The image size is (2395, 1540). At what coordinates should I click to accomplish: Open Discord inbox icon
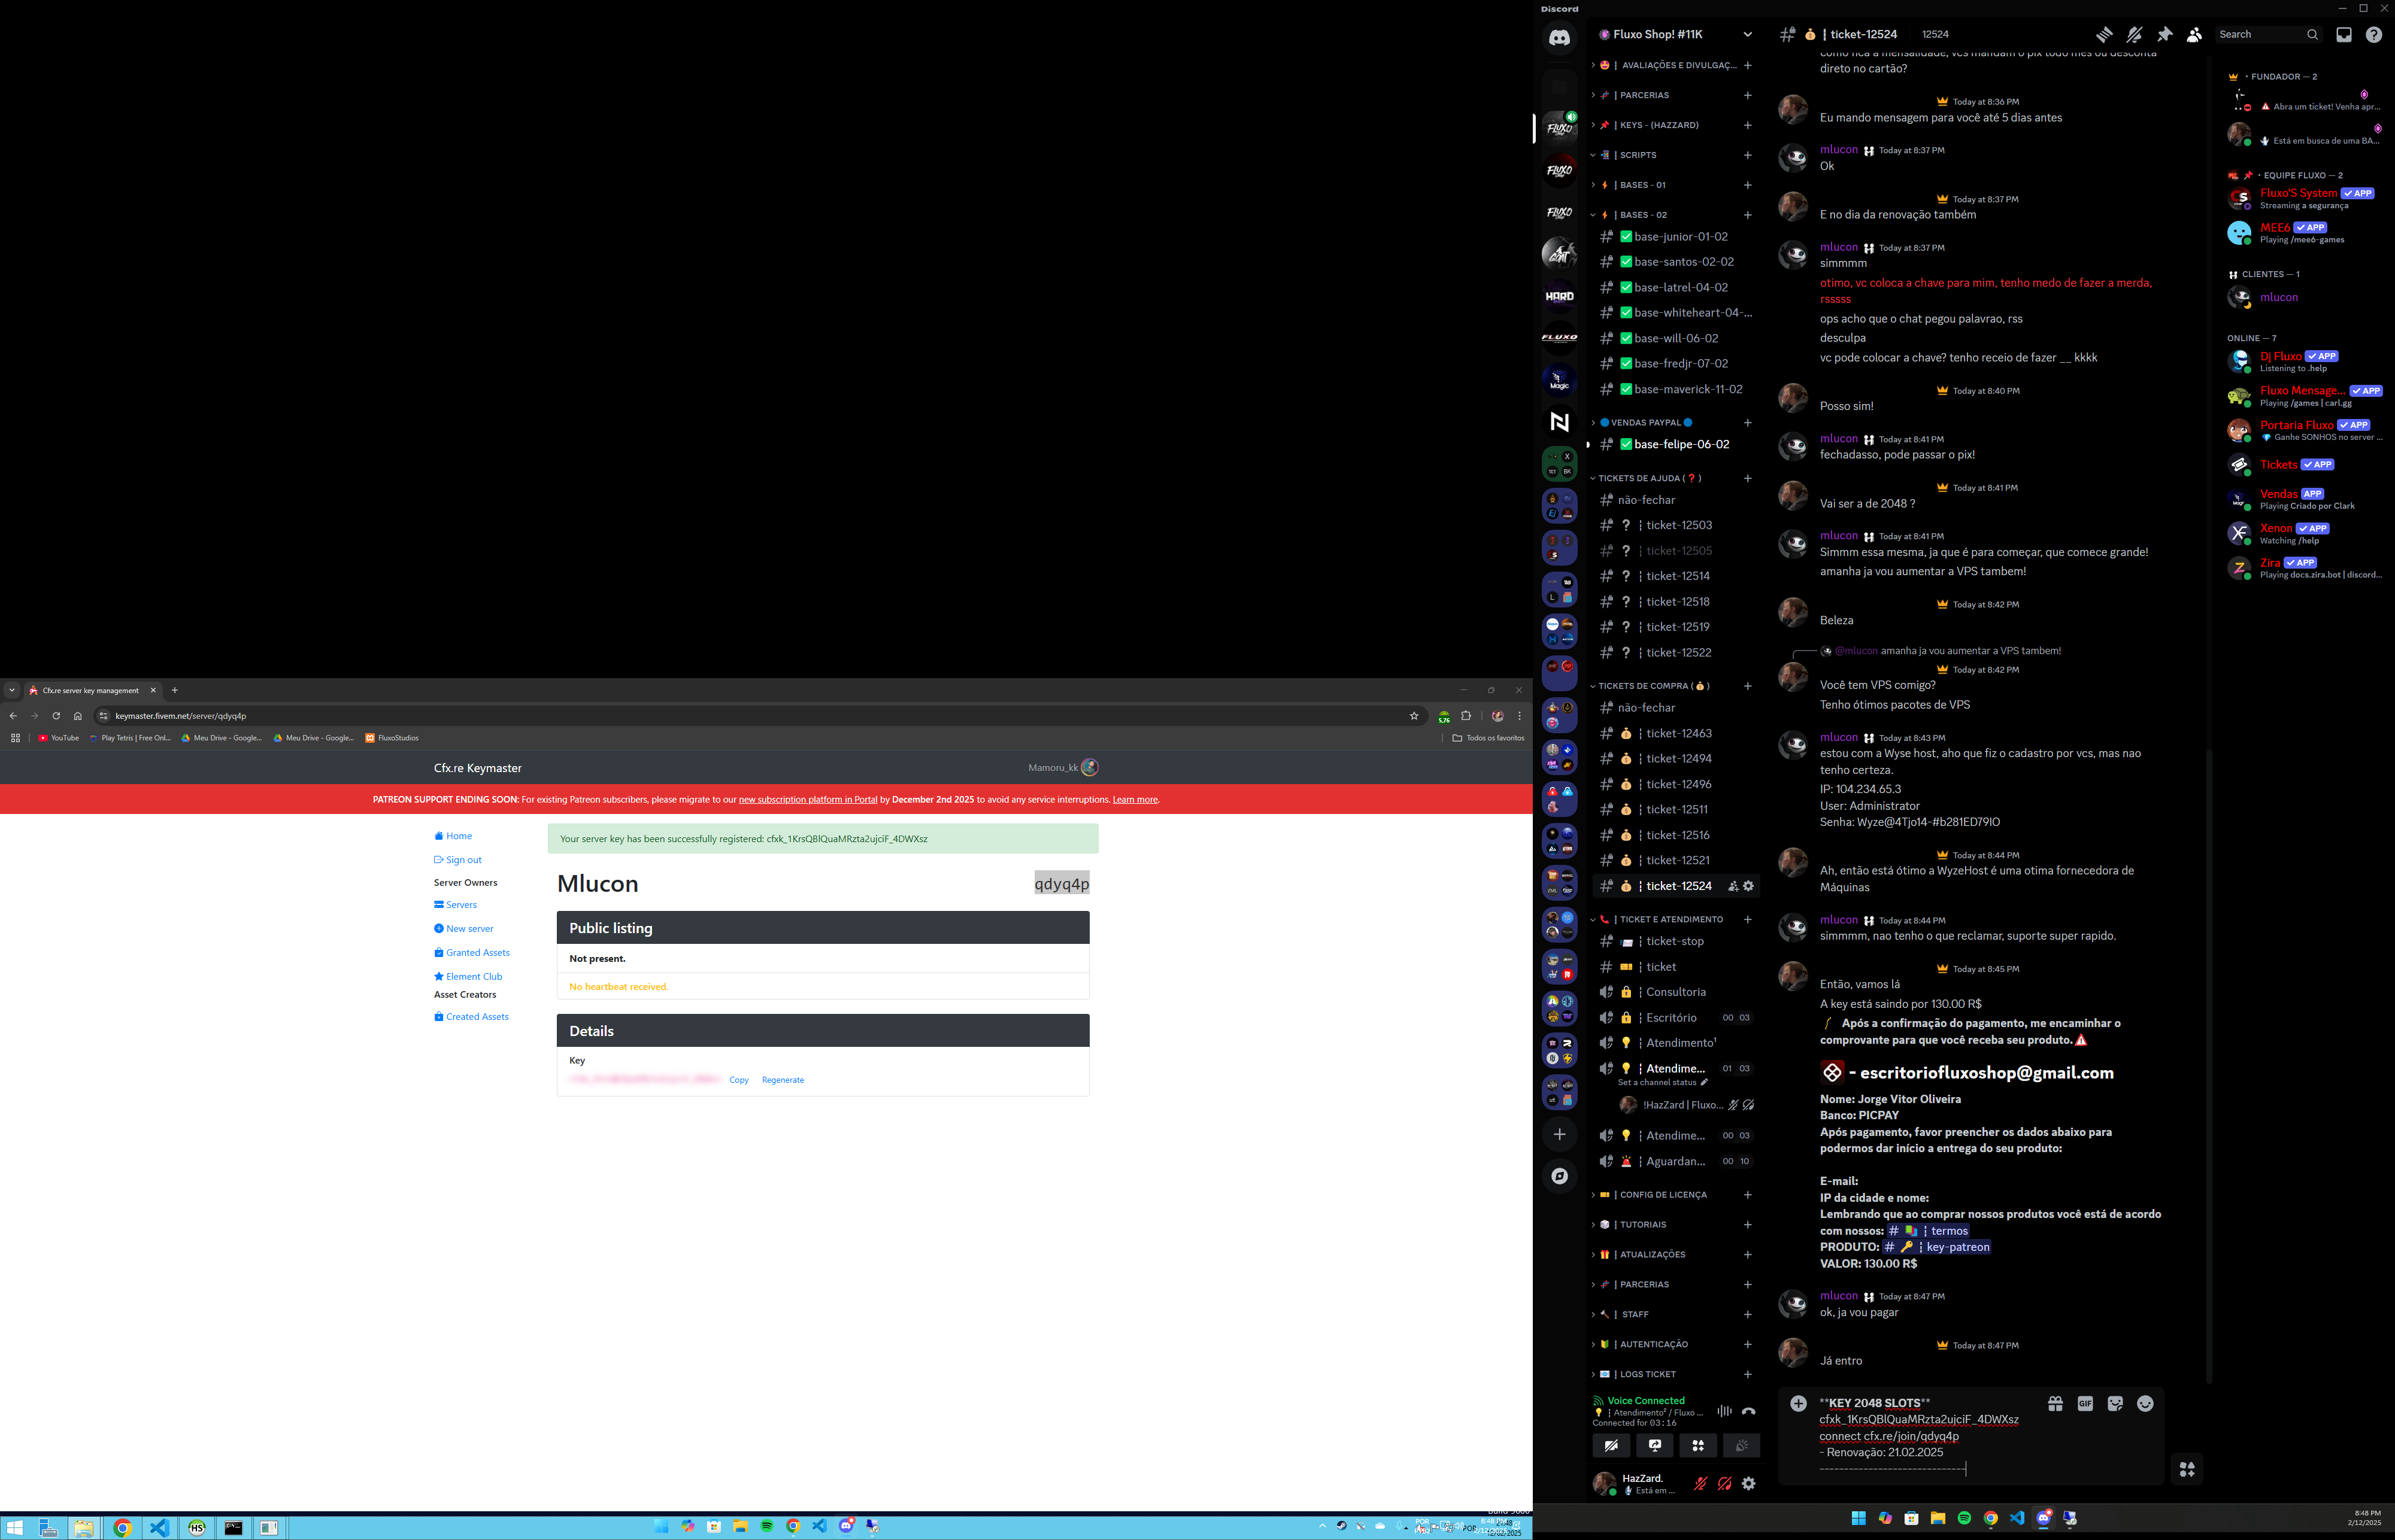pos(2343,34)
